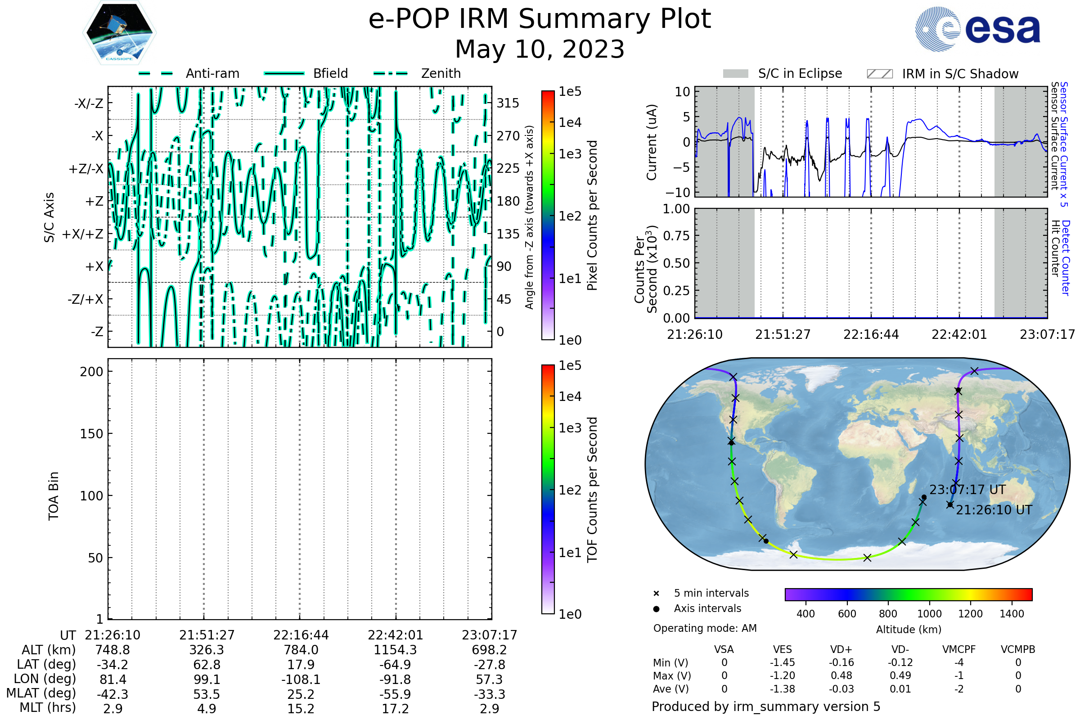Click the CASSIOPE satellite mission logo
The image size is (1080, 720).
point(119,33)
